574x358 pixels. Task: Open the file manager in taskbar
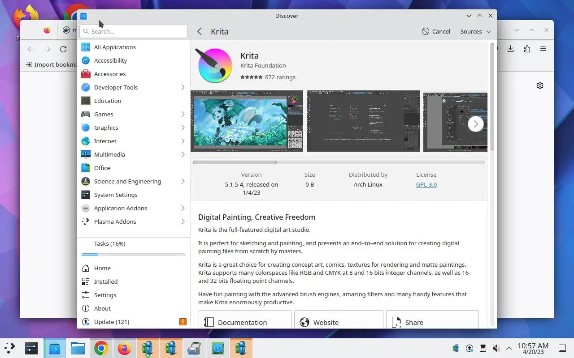click(x=78, y=348)
